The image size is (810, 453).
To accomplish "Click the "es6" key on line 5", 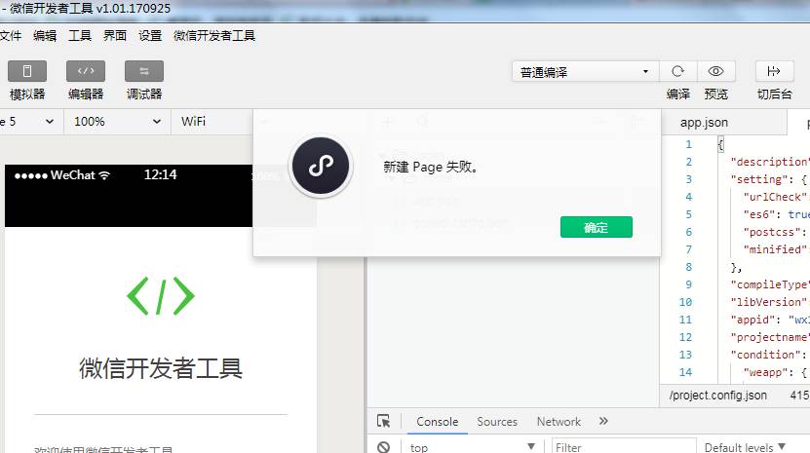I will 759,214.
